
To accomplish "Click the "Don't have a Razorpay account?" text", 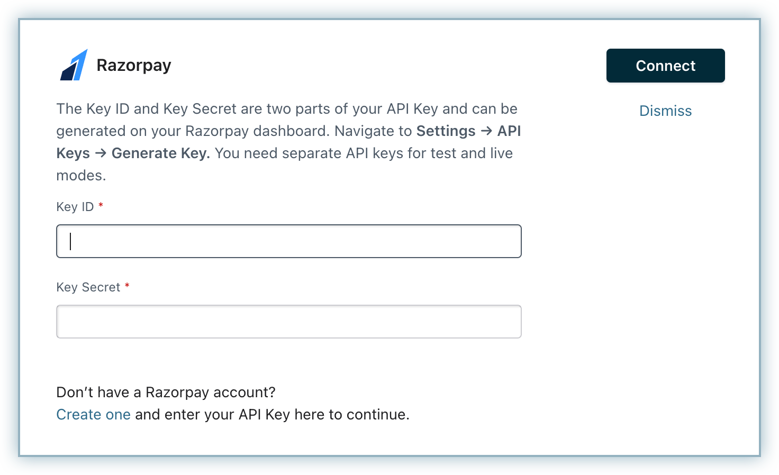I will click(x=166, y=392).
